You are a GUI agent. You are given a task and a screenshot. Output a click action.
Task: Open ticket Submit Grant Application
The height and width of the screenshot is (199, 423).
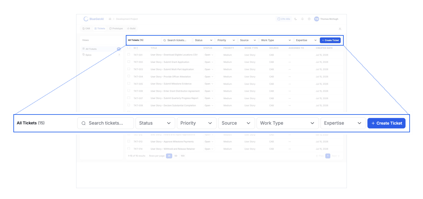point(170,62)
